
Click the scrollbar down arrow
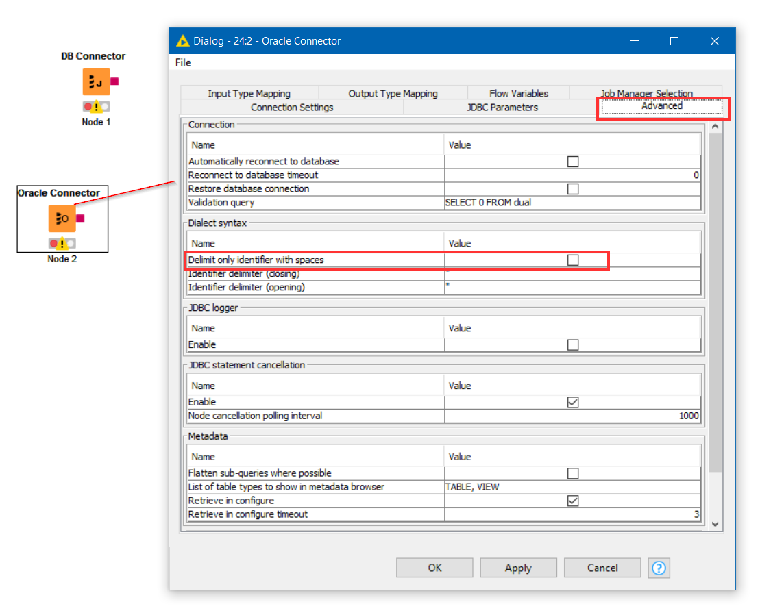coord(715,525)
